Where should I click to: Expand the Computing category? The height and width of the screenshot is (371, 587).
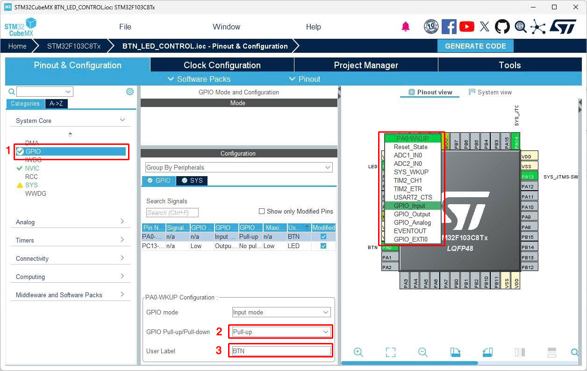(x=122, y=276)
